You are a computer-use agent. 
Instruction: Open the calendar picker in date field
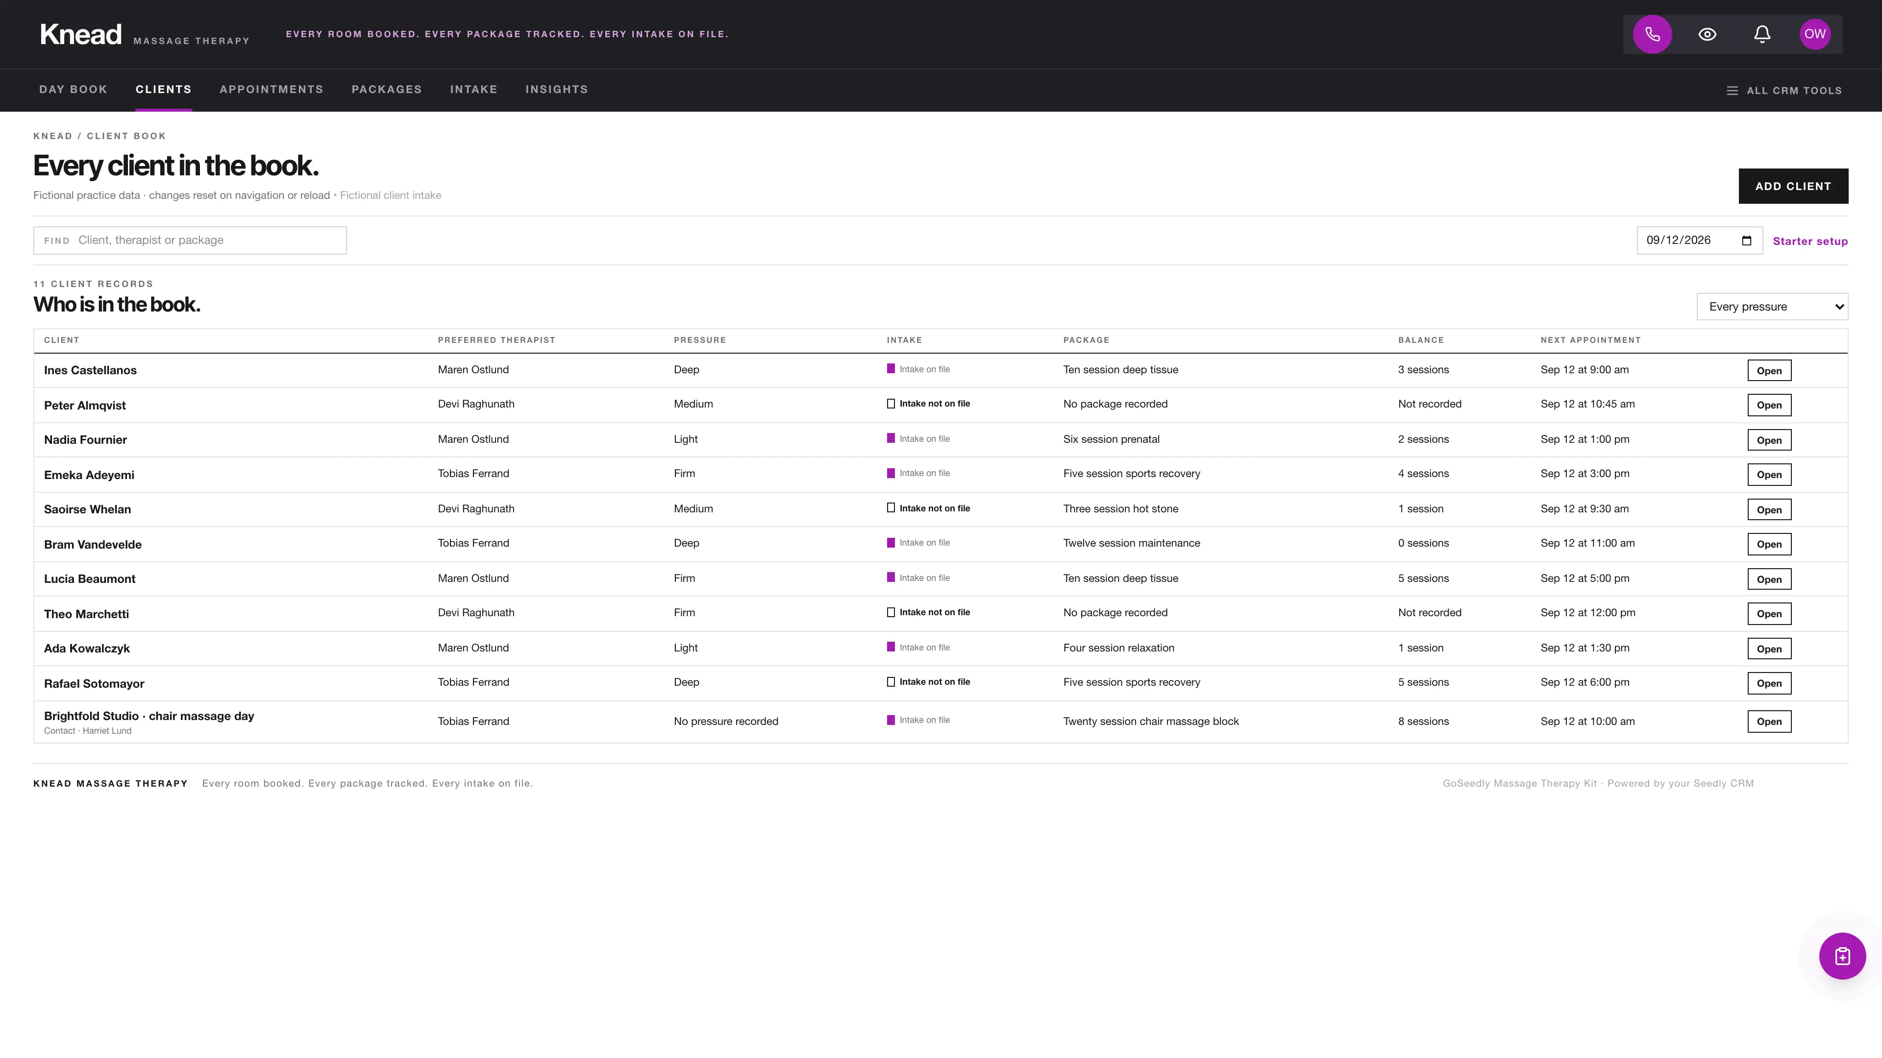pos(1747,241)
